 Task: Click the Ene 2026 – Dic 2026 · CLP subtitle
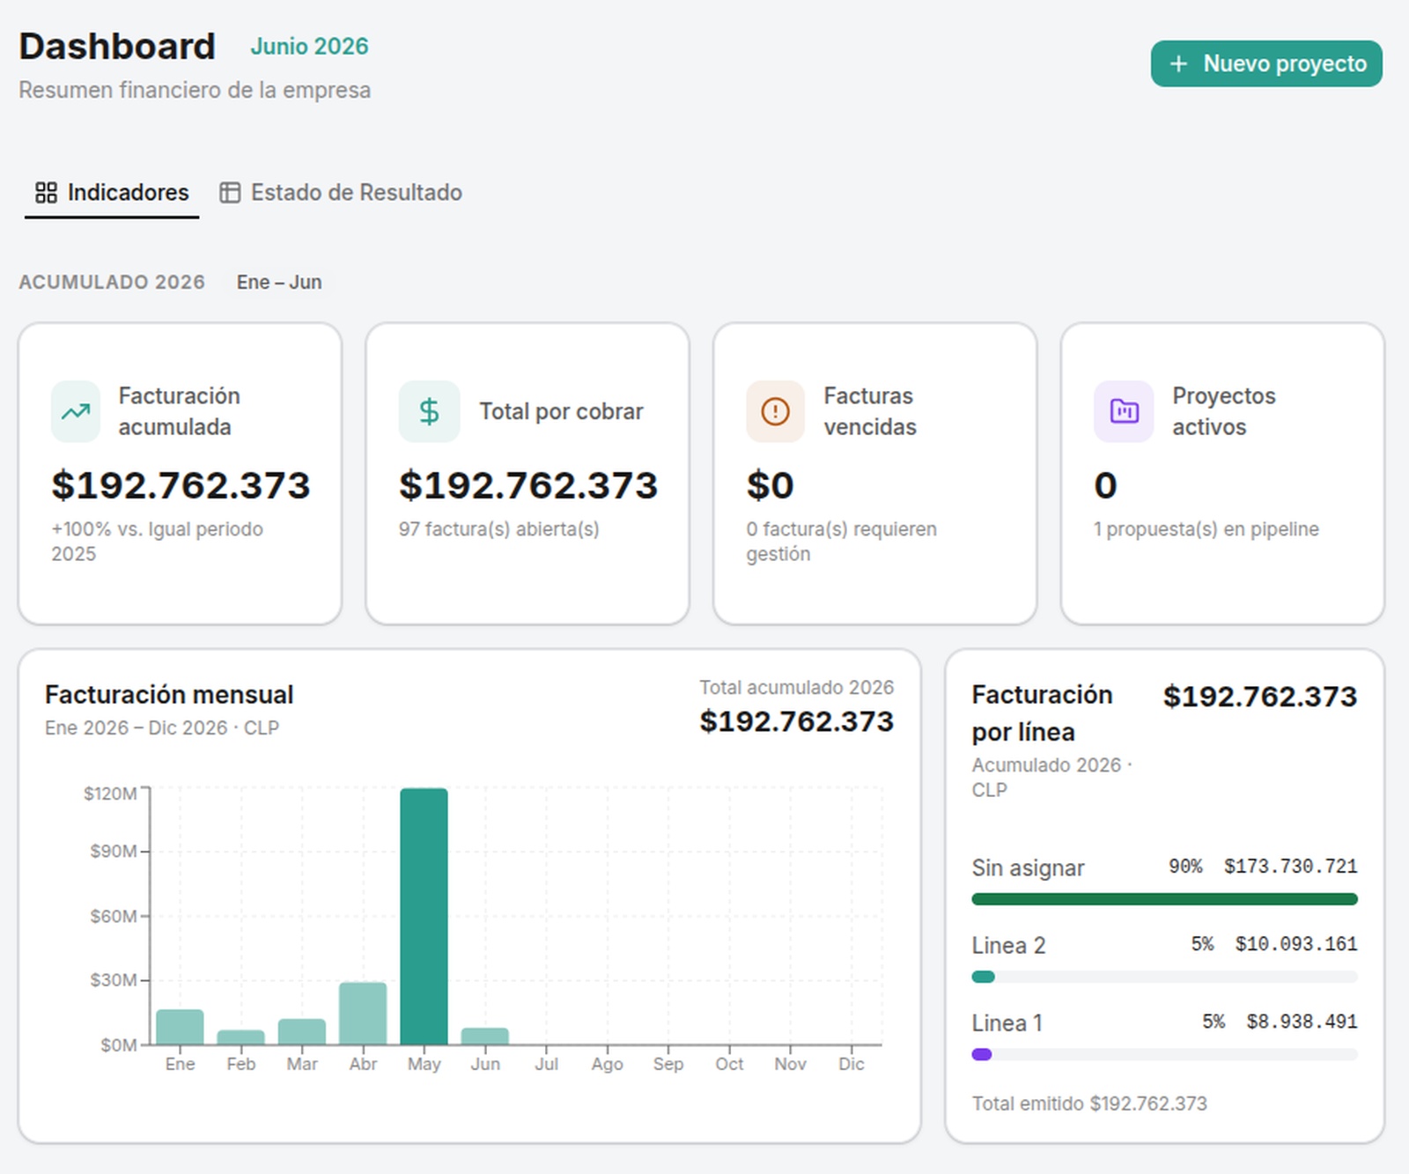click(162, 728)
